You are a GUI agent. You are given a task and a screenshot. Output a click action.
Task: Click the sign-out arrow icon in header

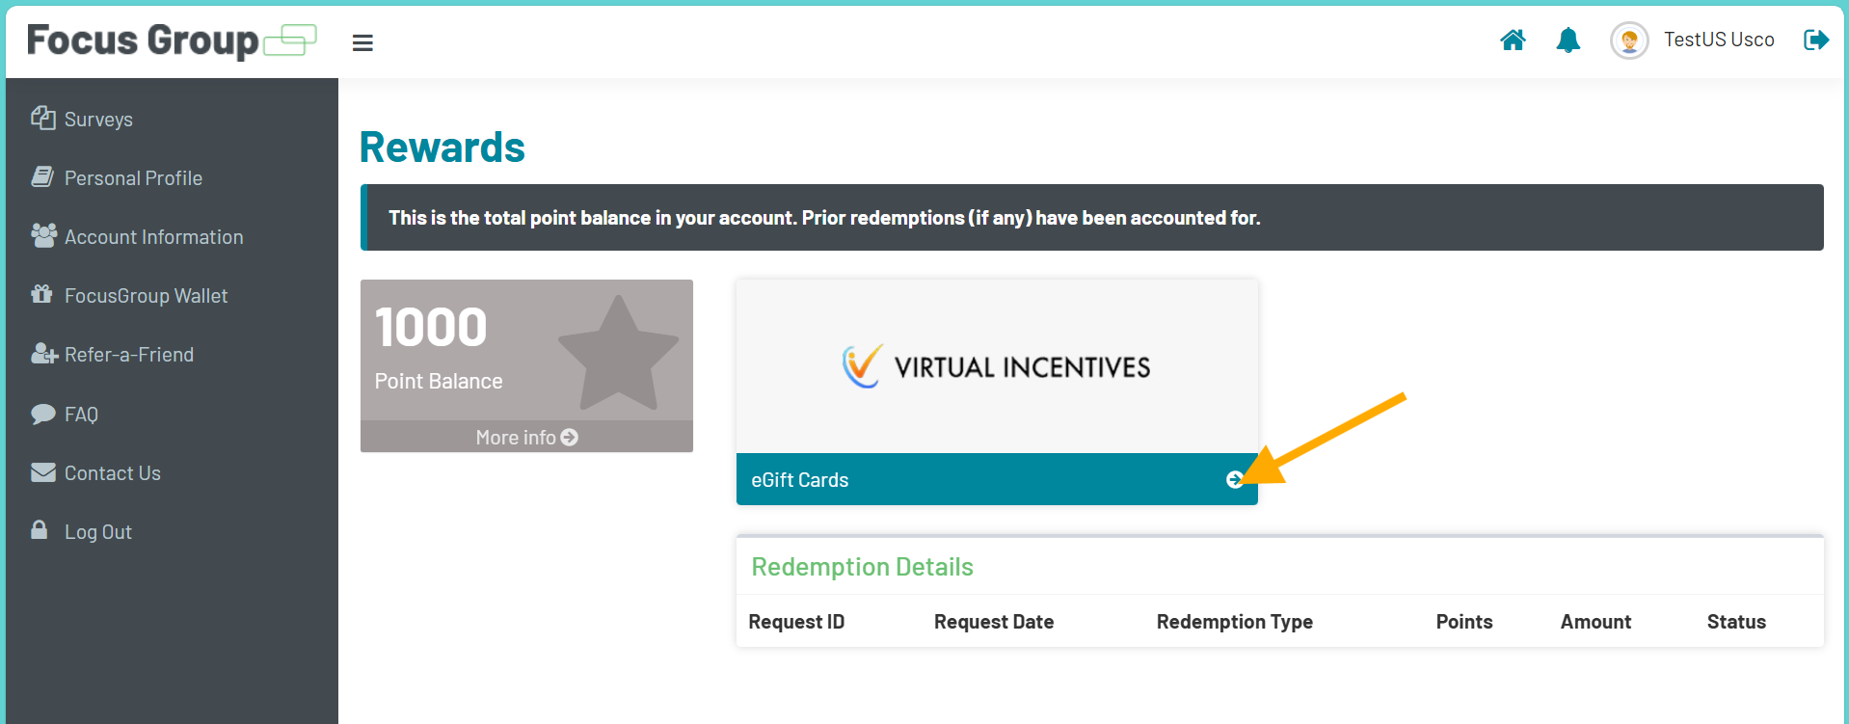pyautogui.click(x=1816, y=40)
